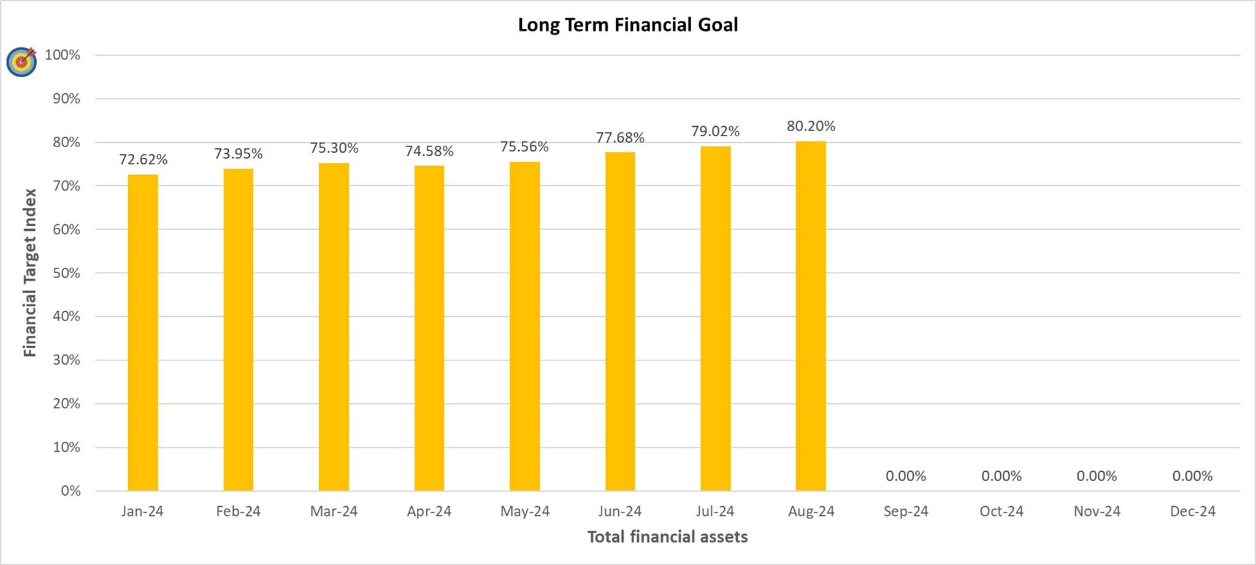Click the Mar-24 bar in the chart

[x=334, y=327]
